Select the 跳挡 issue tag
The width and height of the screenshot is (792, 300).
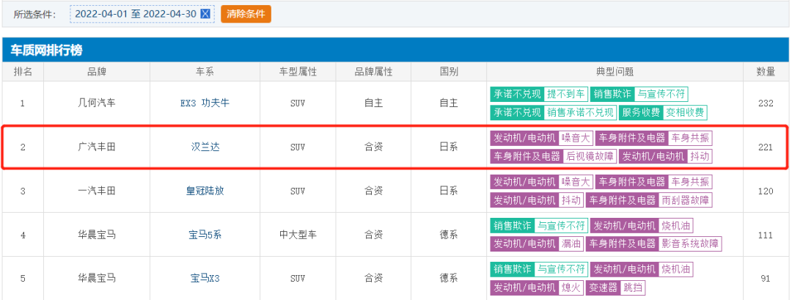[x=633, y=288]
